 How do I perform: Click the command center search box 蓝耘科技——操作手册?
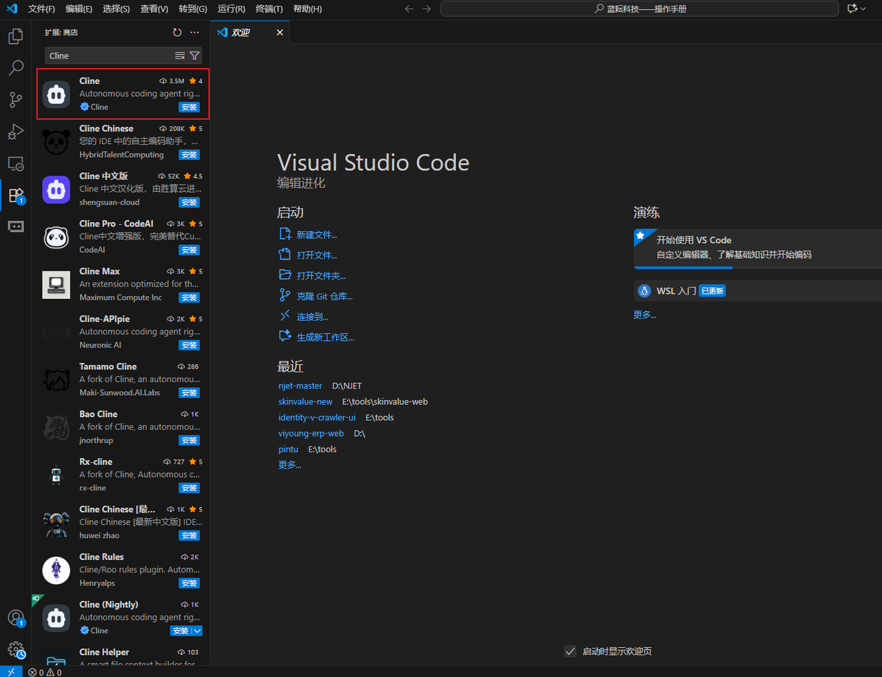click(x=639, y=9)
